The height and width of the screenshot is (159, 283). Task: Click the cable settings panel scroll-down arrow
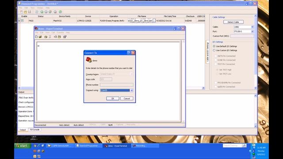click(256, 88)
